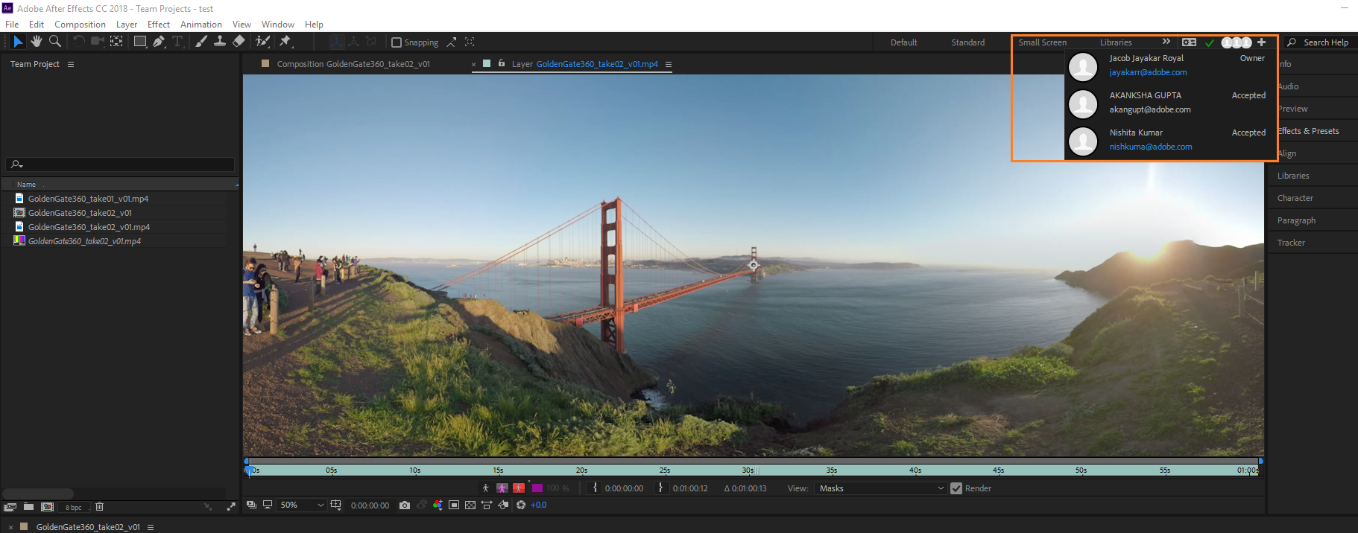The image size is (1358, 533).
Task: Create a new folder in Team Project panel
Action: pyautogui.click(x=28, y=507)
